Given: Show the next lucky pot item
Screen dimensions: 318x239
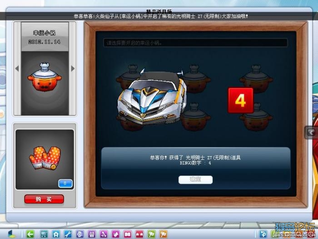Looking at the screenshot, I should pos(73,68).
